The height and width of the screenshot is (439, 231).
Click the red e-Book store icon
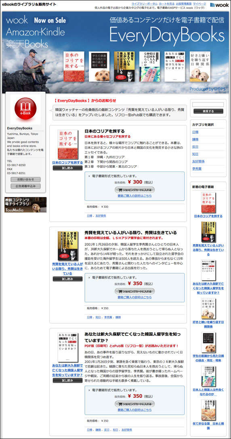pyautogui.click(x=25, y=110)
